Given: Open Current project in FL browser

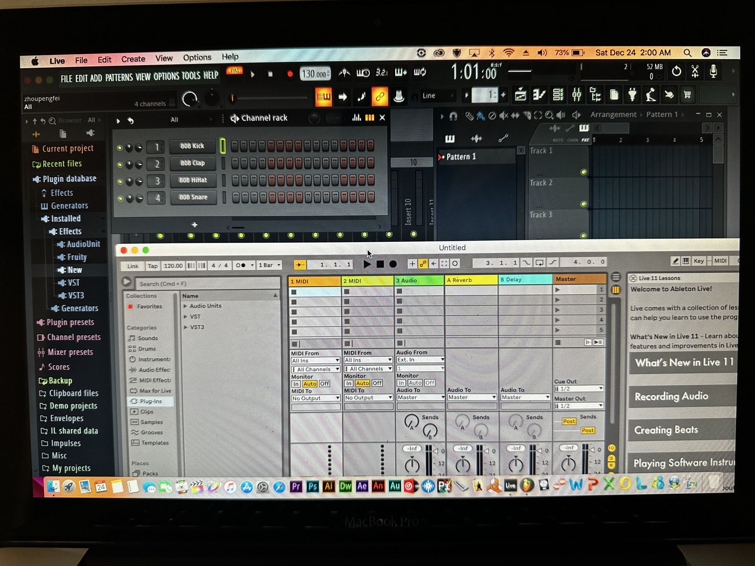Looking at the screenshot, I should click(x=63, y=149).
